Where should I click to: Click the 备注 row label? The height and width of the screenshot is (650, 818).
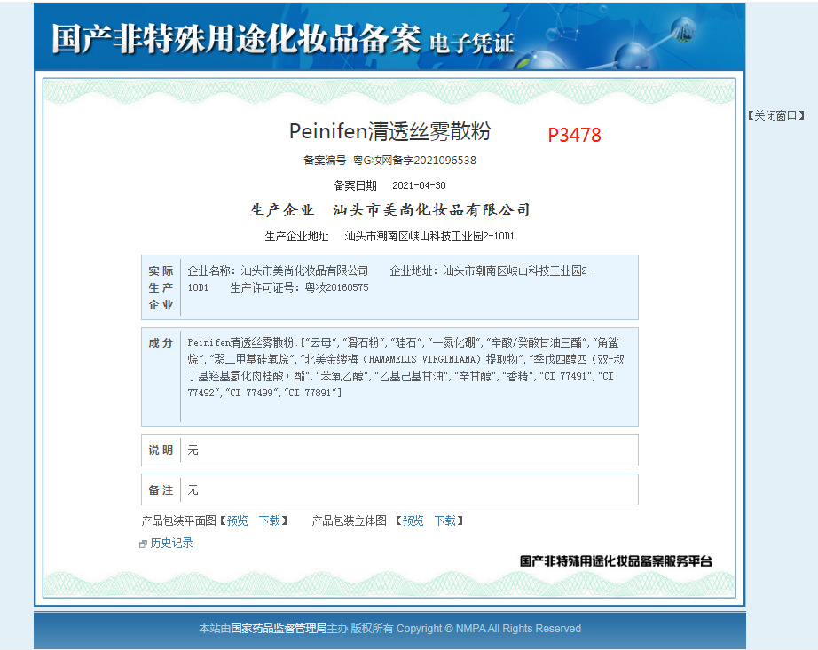pyautogui.click(x=161, y=490)
